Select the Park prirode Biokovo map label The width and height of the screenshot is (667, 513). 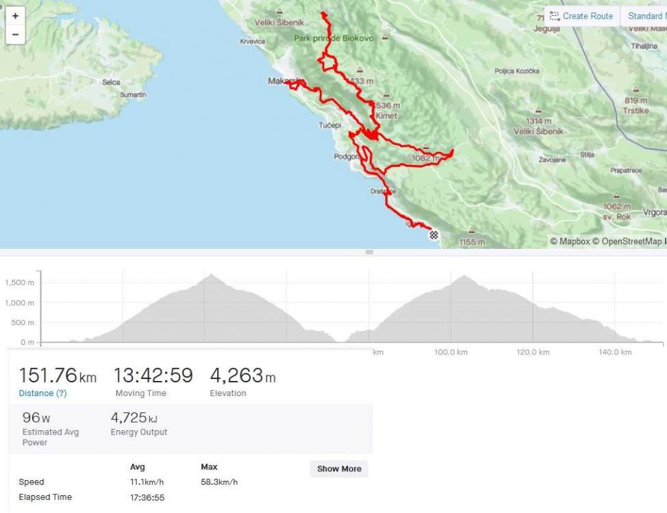(x=334, y=38)
